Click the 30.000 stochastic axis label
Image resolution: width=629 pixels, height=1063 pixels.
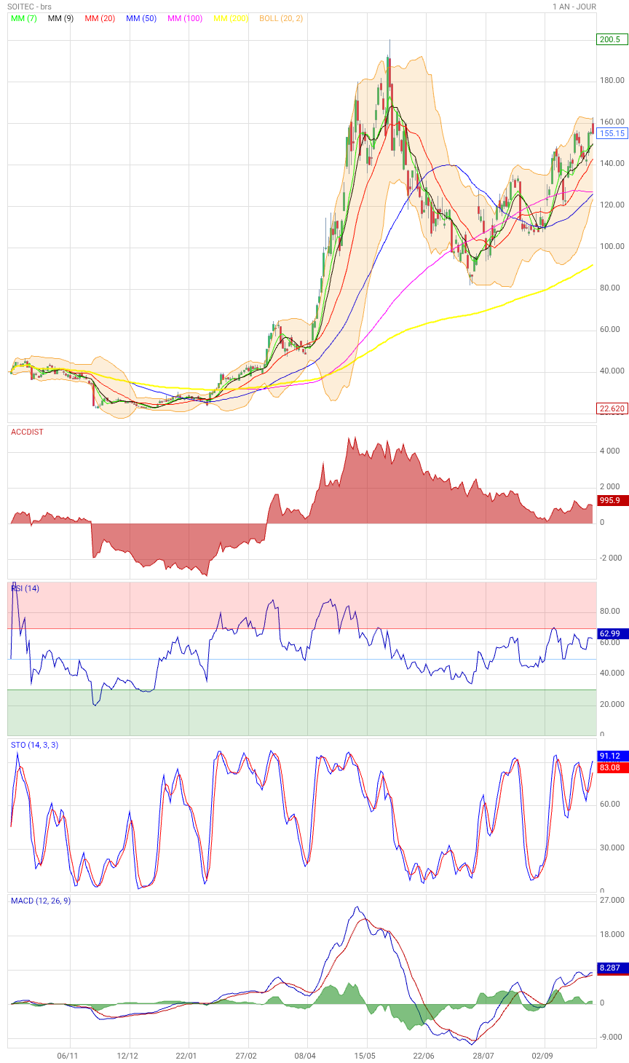click(x=612, y=847)
